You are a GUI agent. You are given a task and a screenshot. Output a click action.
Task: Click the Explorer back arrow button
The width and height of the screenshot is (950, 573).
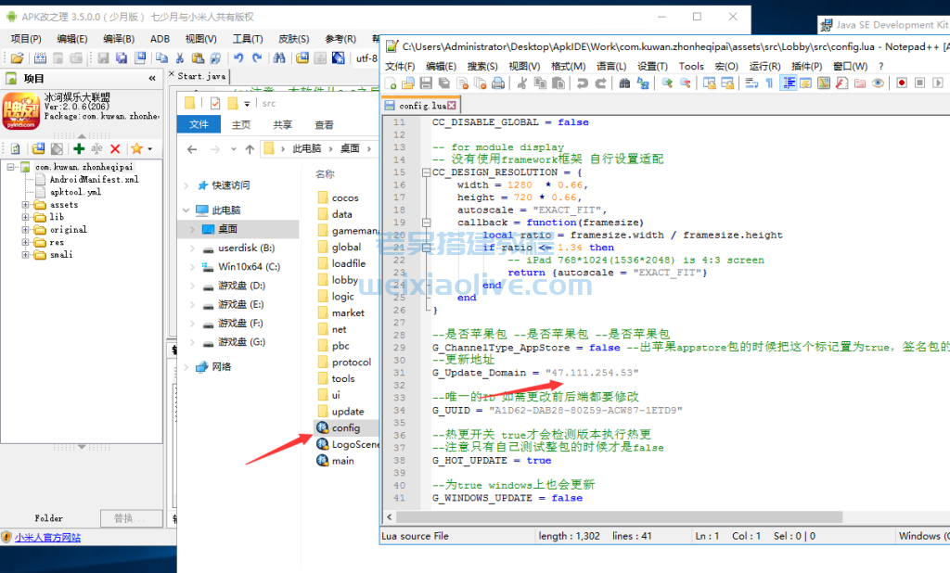[x=192, y=148]
